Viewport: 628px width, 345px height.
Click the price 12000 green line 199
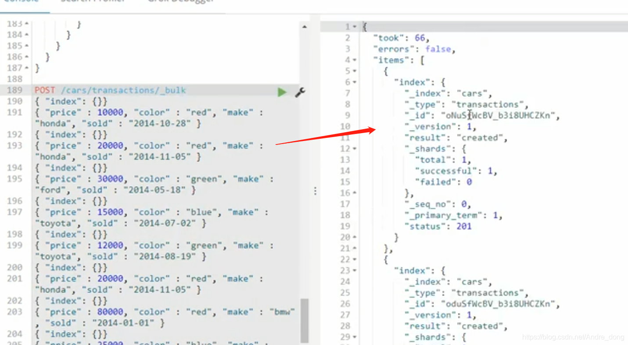pyautogui.click(x=154, y=246)
